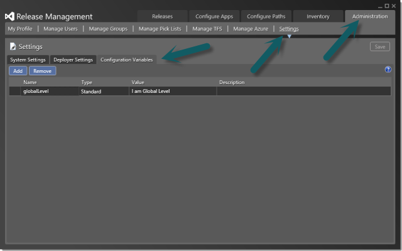
Task: Switch to the Releases tab
Action: pyautogui.click(x=162, y=16)
